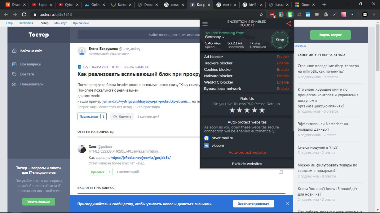The height and width of the screenshot is (213, 380).
Task: Click the Зарегистрироваться button
Action: coord(254,204)
